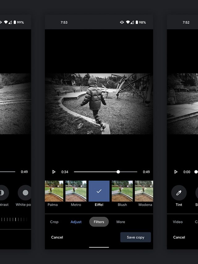Click the Save copy button
The height and width of the screenshot is (264, 198).
coord(136,237)
